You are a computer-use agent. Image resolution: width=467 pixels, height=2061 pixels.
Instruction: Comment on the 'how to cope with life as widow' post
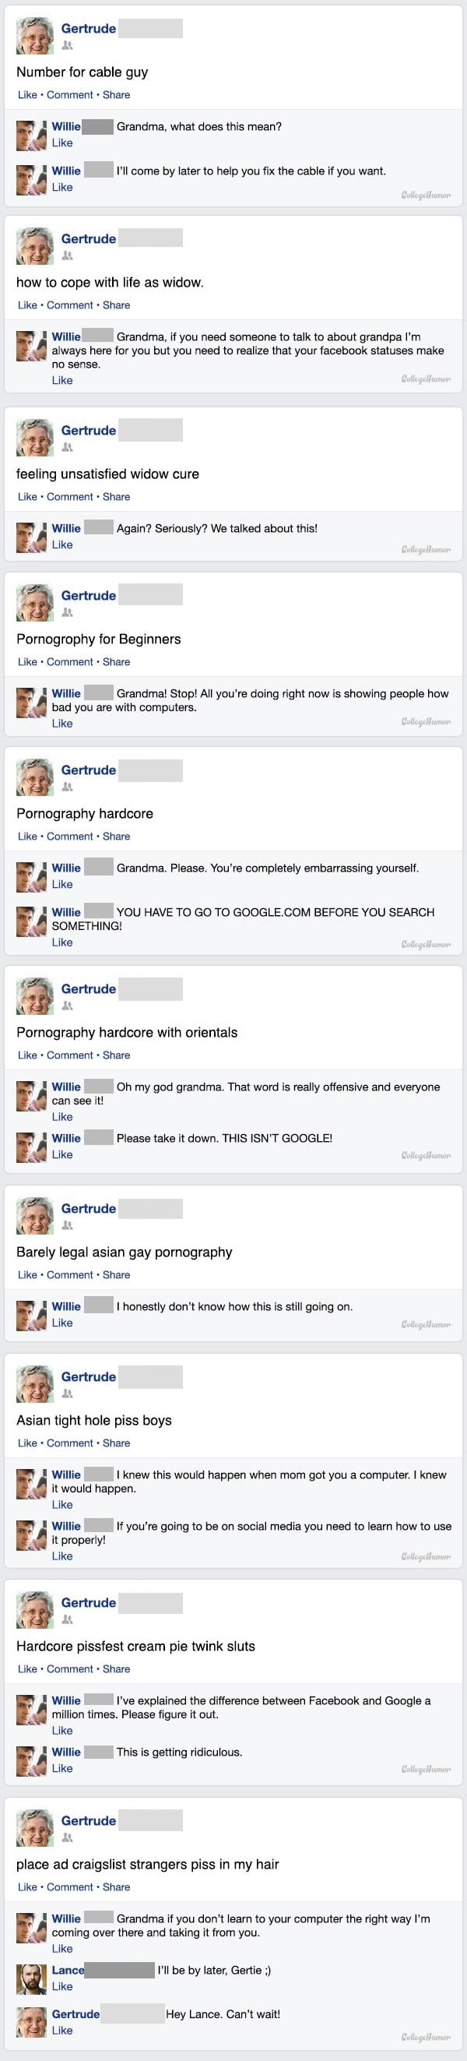(x=69, y=305)
